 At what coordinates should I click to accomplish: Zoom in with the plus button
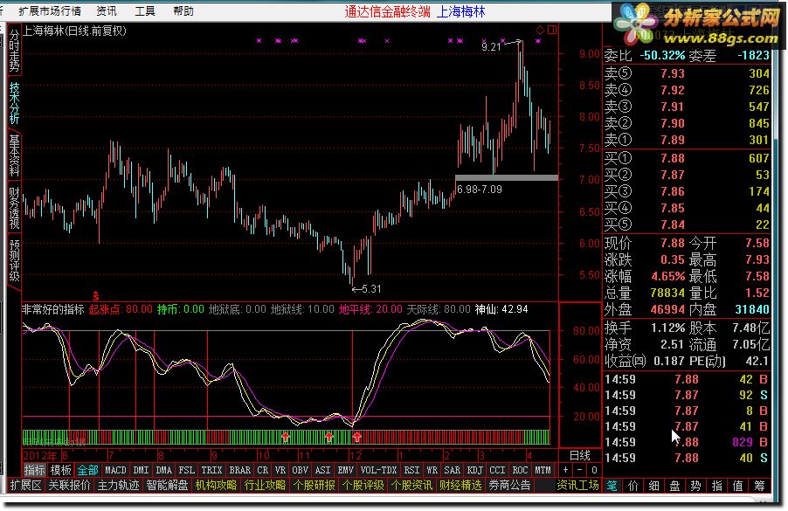click(x=565, y=470)
